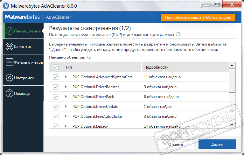Click the '14 объектов найдено' details cell

click(162, 126)
